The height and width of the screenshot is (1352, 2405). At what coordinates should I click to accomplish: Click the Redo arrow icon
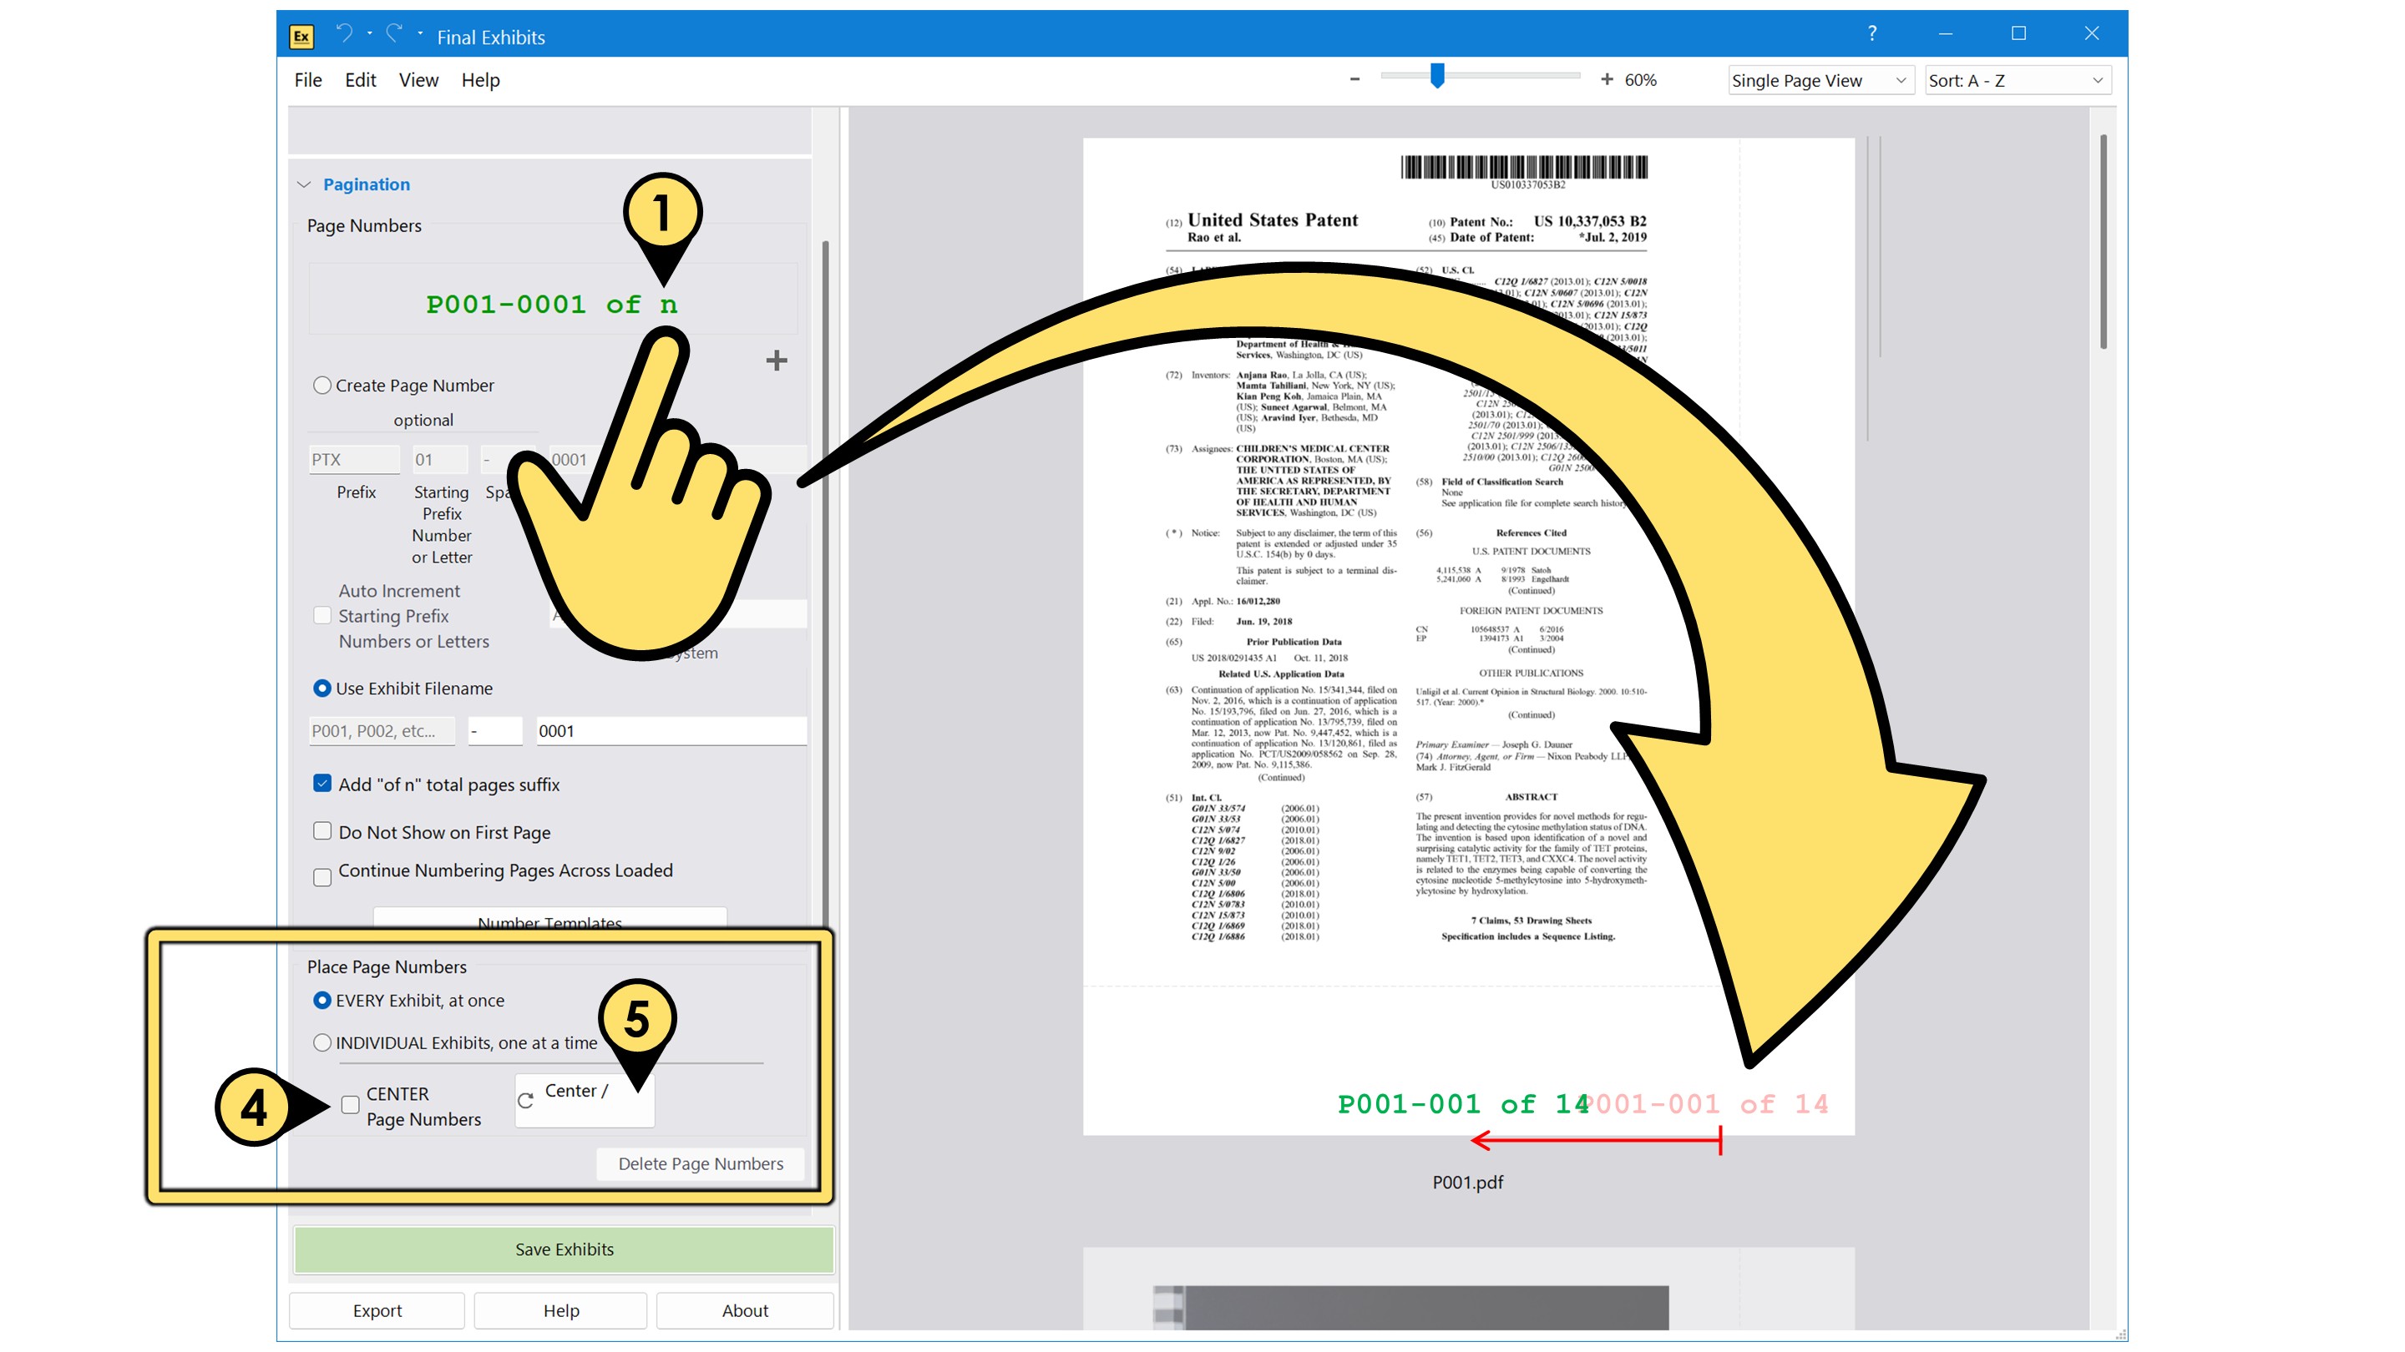[394, 33]
